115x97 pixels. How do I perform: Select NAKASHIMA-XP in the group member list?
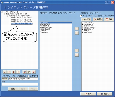(56, 29)
